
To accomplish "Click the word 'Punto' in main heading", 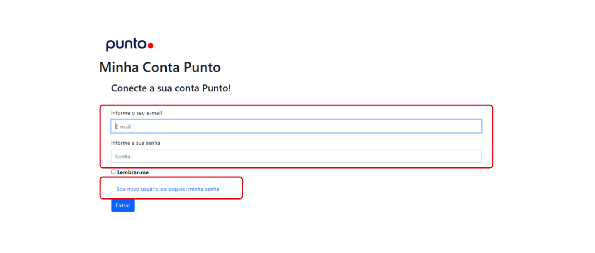I will pos(202,67).
